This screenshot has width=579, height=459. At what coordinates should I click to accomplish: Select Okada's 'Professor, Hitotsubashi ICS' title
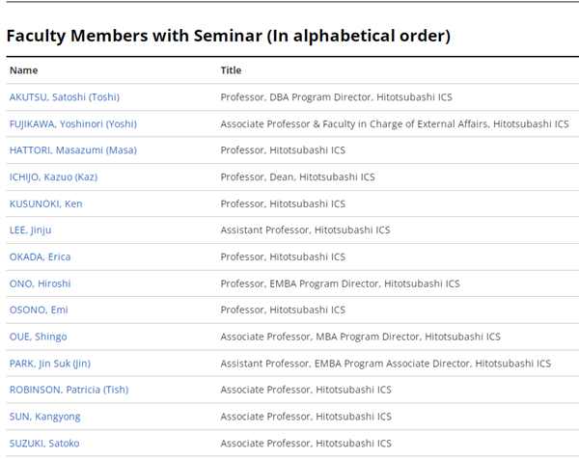point(283,256)
